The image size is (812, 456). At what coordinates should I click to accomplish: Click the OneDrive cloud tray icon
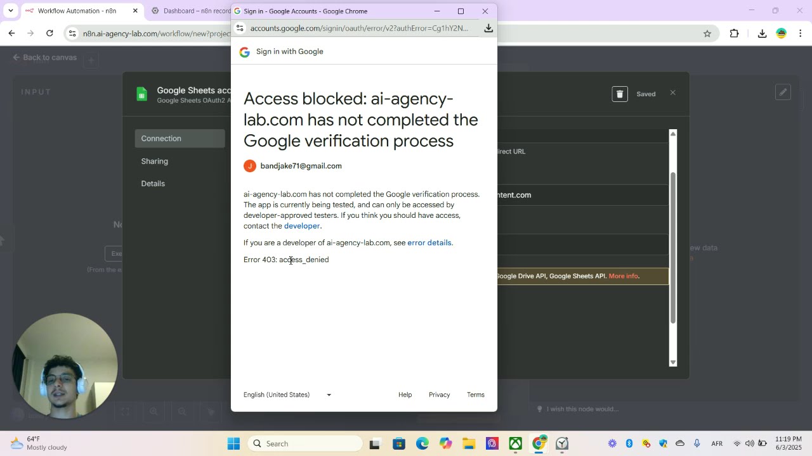tap(680, 443)
